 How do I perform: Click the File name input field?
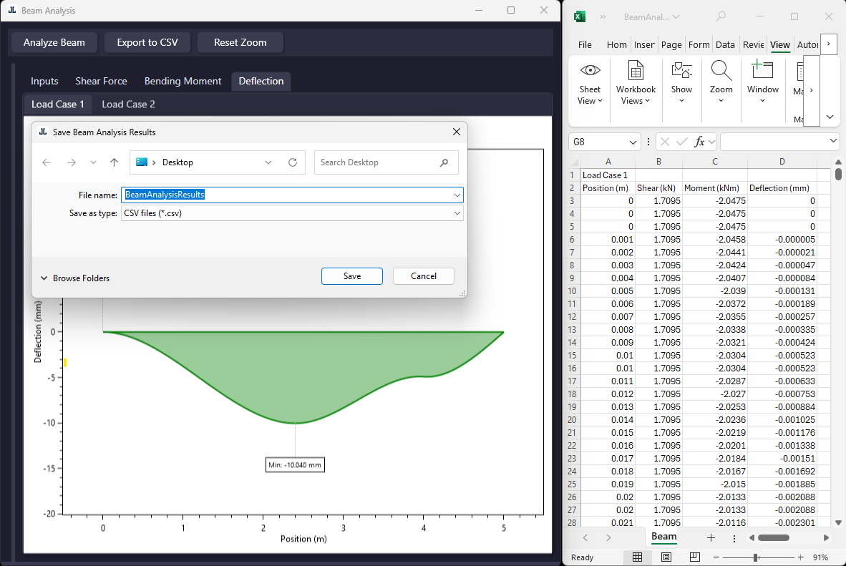pyautogui.click(x=286, y=195)
